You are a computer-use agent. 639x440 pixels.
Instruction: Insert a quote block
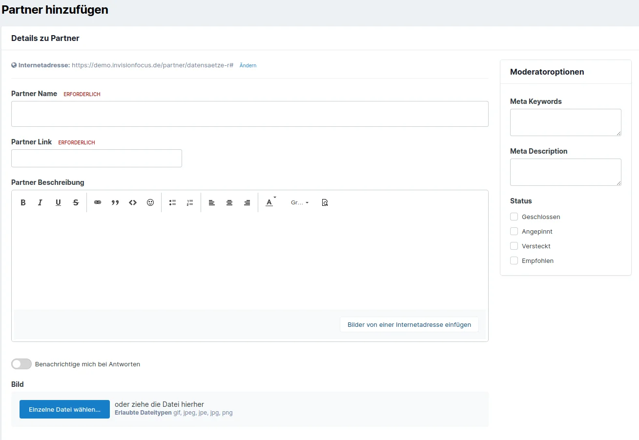click(115, 202)
